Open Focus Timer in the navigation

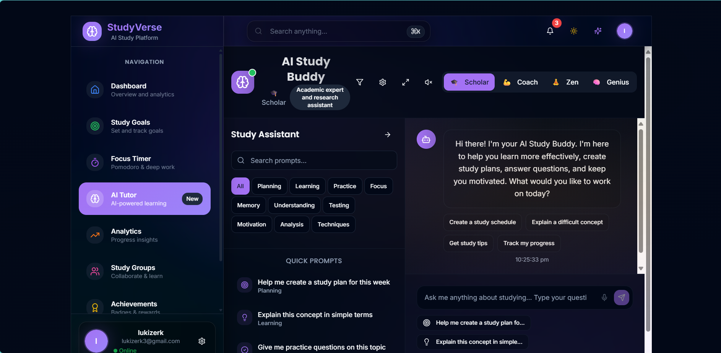pos(145,163)
